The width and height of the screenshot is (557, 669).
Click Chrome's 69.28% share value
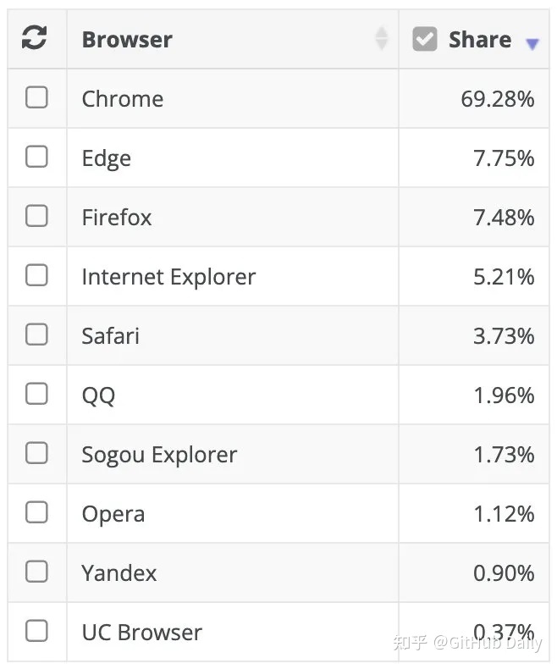point(497,99)
